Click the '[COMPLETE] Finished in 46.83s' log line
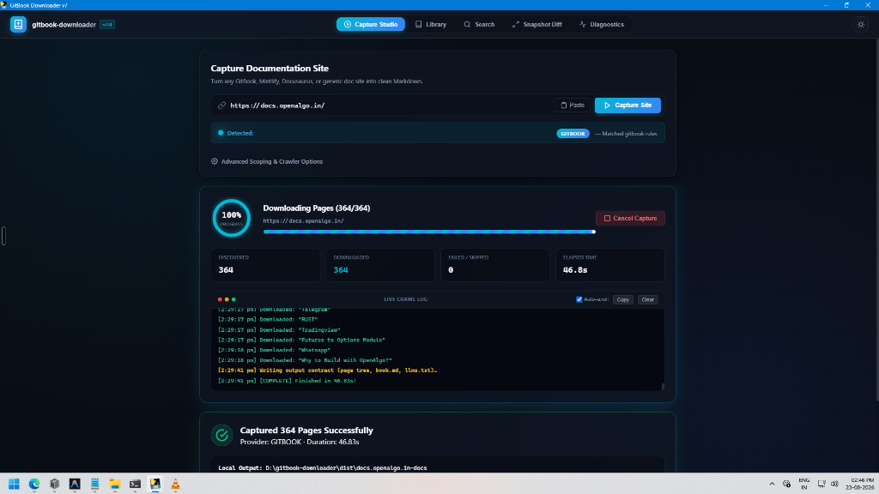The image size is (879, 494). (x=287, y=381)
